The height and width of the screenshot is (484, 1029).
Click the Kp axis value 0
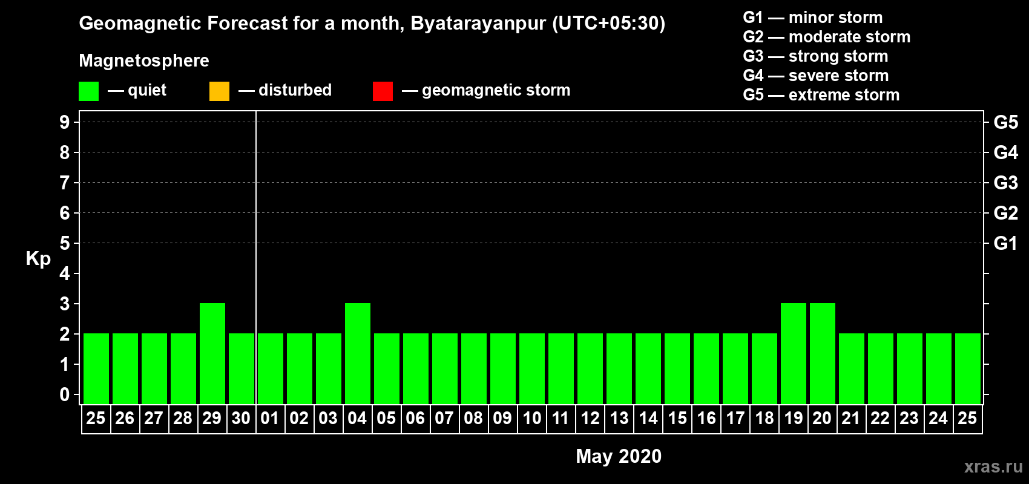click(x=65, y=394)
